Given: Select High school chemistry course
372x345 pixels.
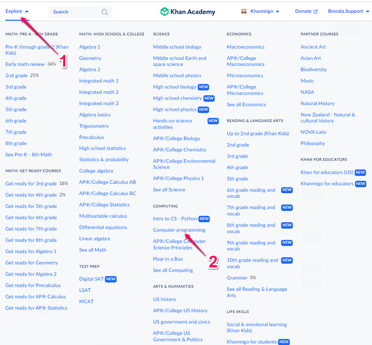Looking at the screenshot, I should click(177, 98).
